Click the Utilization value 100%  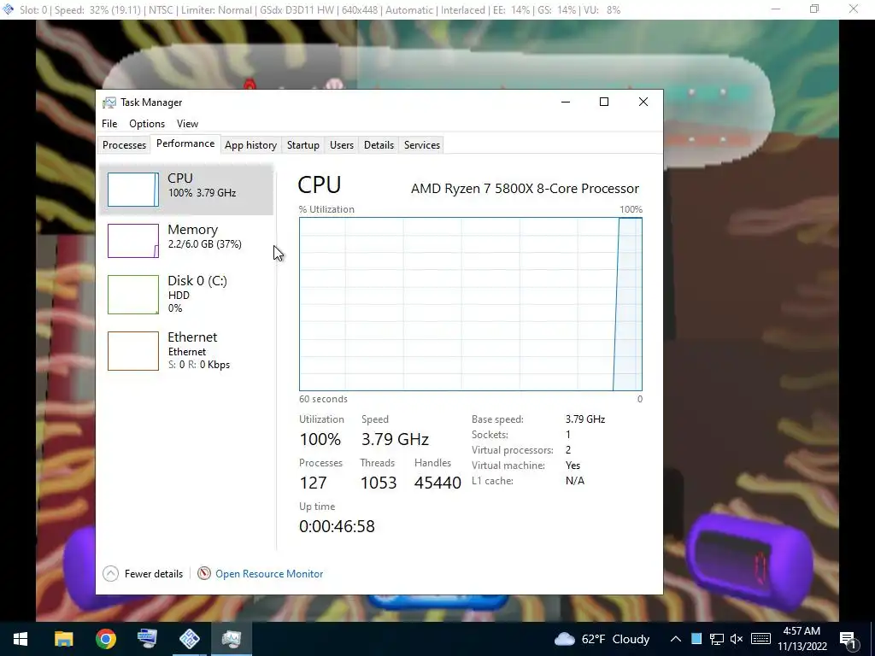pyautogui.click(x=320, y=440)
